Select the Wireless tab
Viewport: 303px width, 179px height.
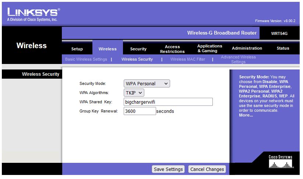108,49
